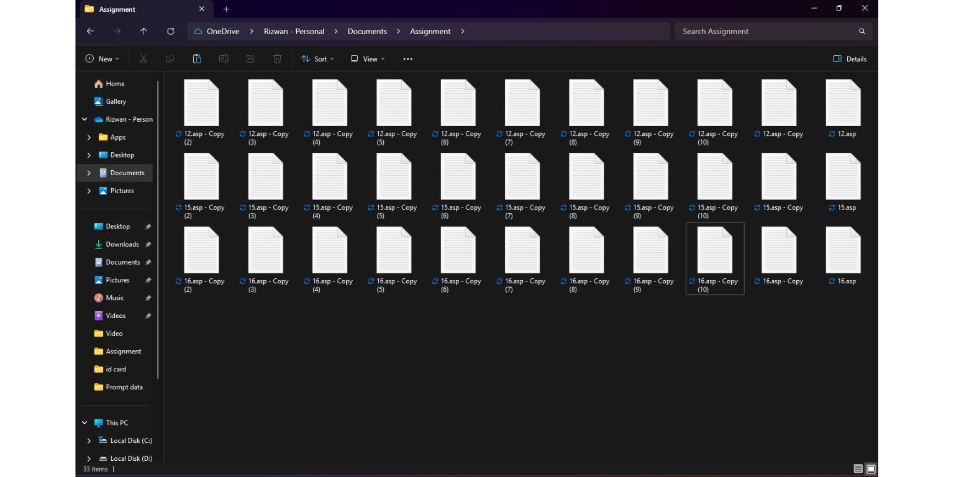Open the New dropdown menu
Image resolution: width=954 pixels, height=477 pixels.
(x=102, y=59)
